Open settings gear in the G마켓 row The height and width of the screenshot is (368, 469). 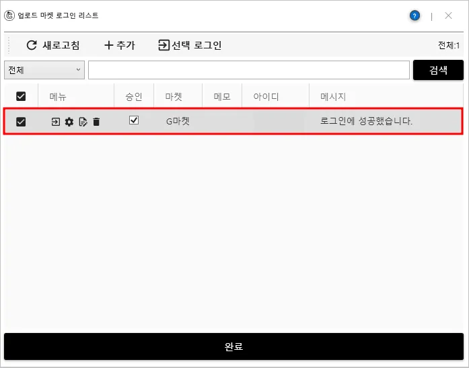point(69,122)
